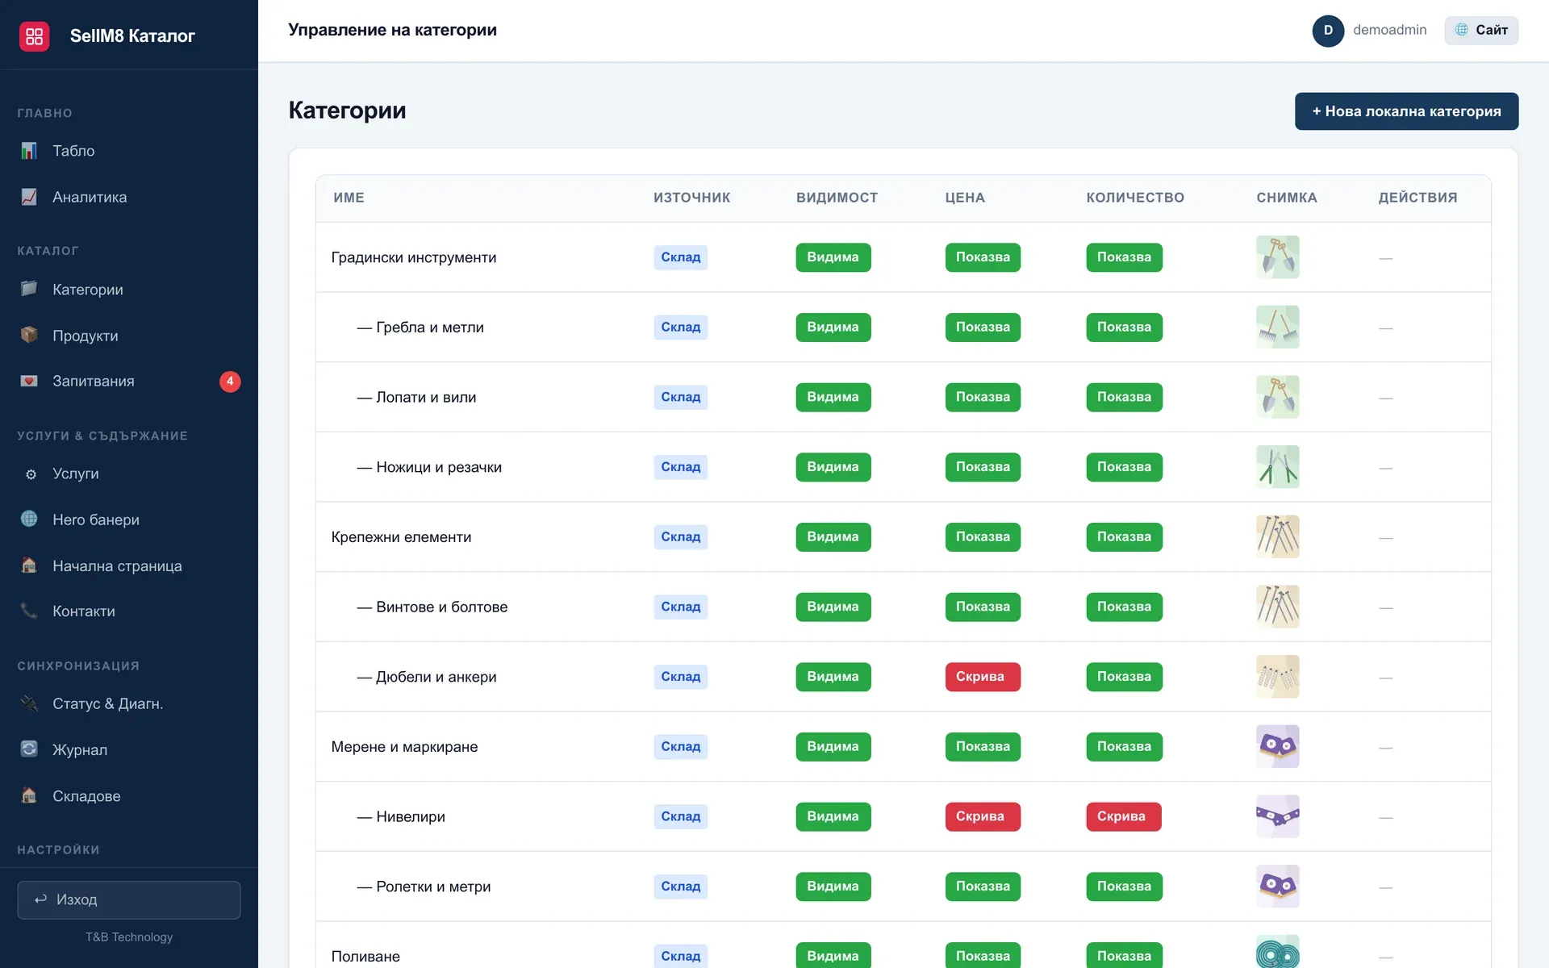1549x968 pixels.
Task: Toggle quantity Показва badge for Ролетки и метри
Action: (x=1124, y=887)
